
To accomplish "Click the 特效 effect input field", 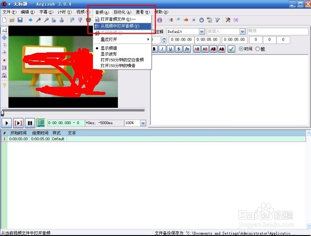I will (x=278, y=31).
